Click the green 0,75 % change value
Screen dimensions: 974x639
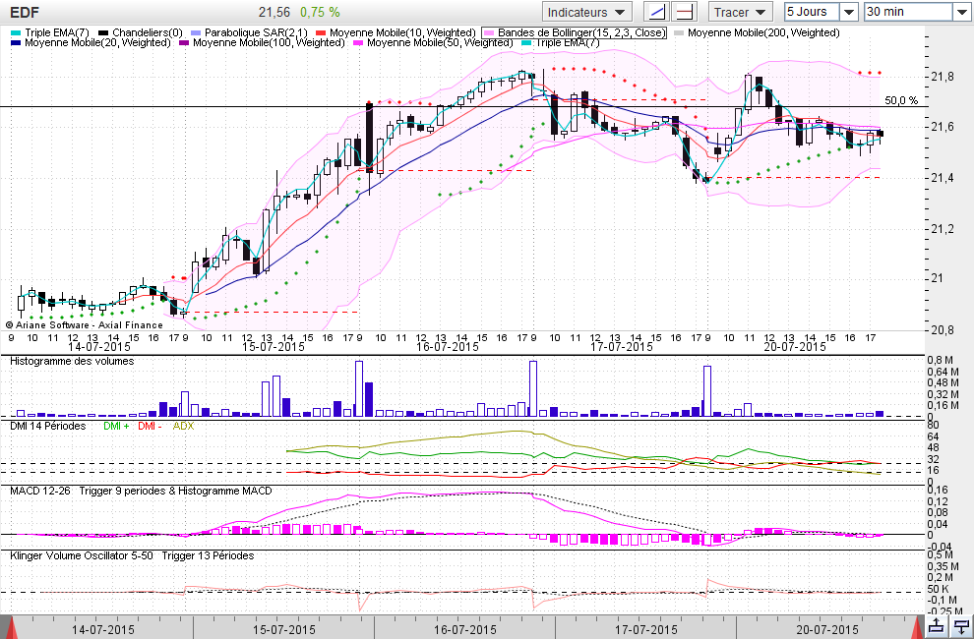click(320, 13)
